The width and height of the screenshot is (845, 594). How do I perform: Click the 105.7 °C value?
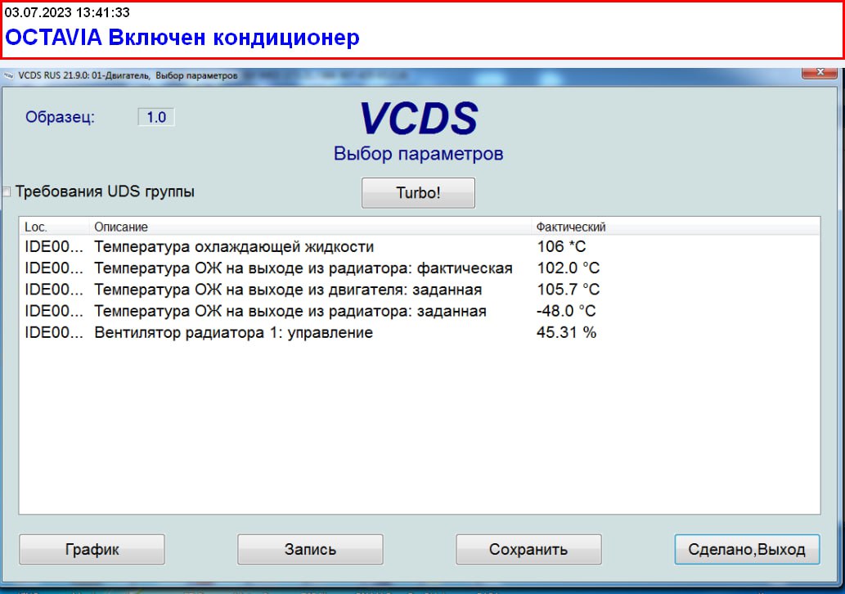pos(568,290)
